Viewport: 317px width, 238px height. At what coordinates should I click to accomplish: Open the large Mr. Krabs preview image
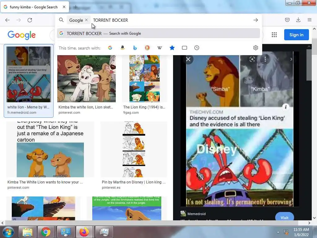pos(240,129)
